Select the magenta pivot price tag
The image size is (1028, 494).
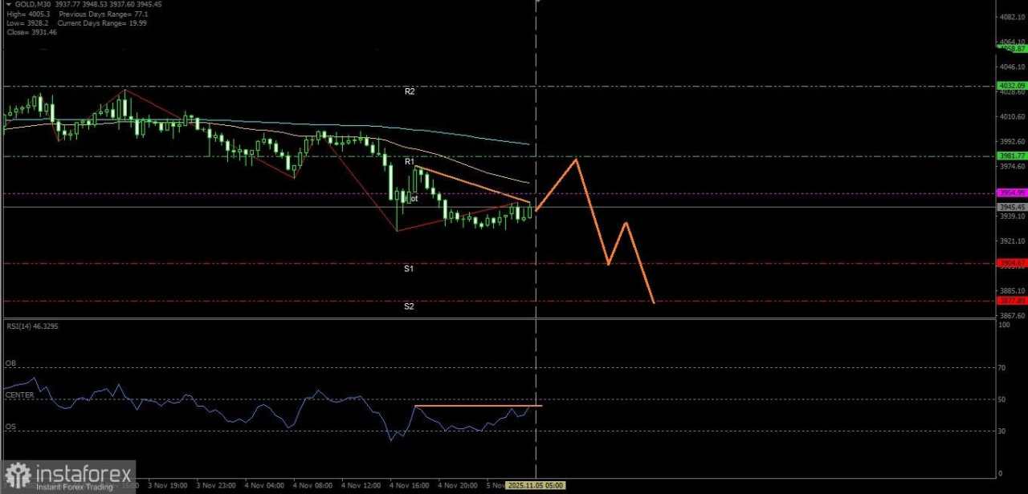[x=1011, y=192]
